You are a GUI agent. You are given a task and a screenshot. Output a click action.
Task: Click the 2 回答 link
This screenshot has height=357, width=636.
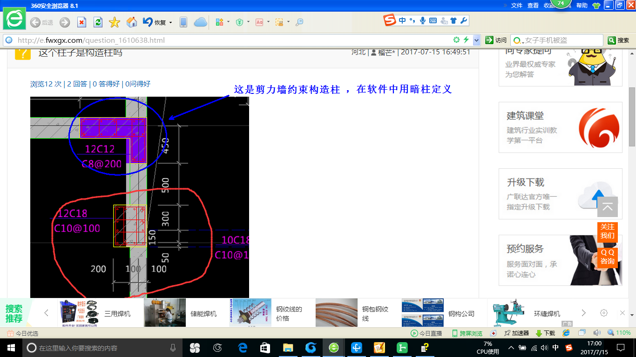pos(77,84)
